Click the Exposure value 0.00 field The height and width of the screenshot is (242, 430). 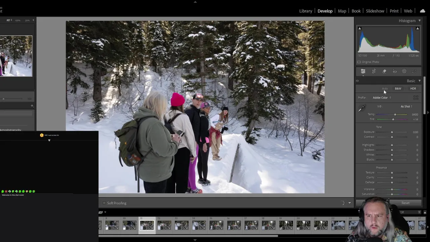tap(416, 132)
